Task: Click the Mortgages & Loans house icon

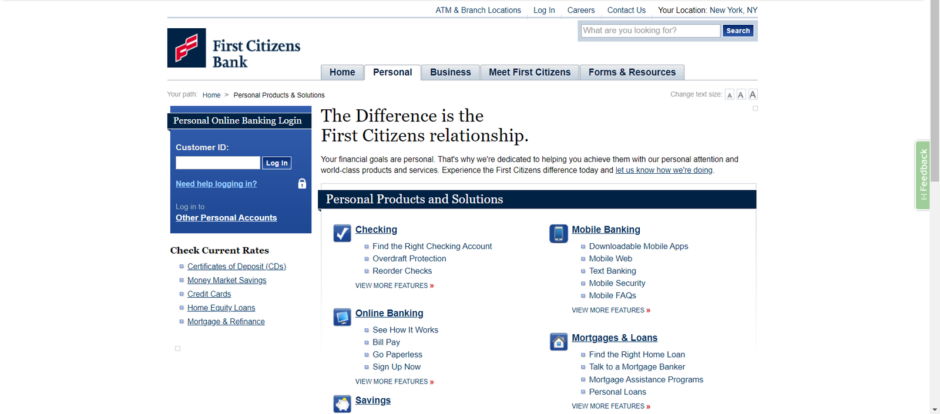Action: click(558, 341)
